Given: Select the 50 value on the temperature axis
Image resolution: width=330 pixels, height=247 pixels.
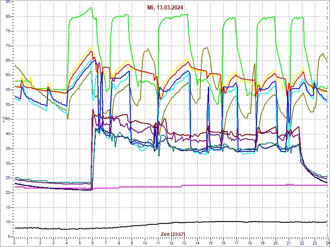Looking at the screenshot, I should point(7,105).
